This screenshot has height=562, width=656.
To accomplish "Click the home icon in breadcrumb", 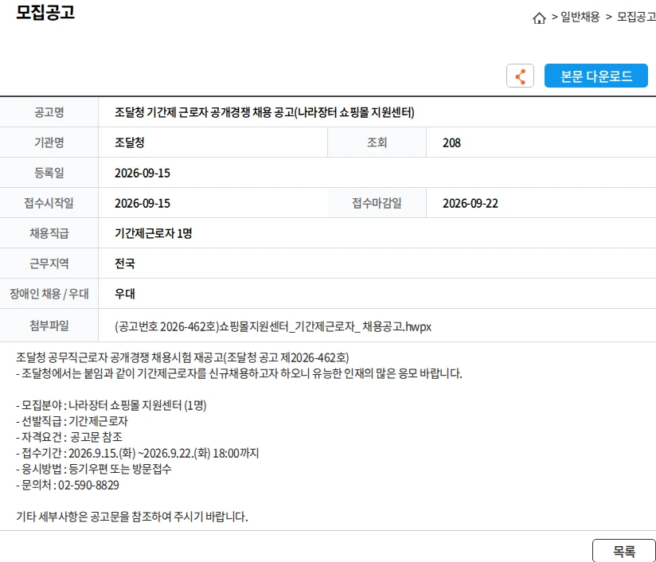I will pos(539,18).
